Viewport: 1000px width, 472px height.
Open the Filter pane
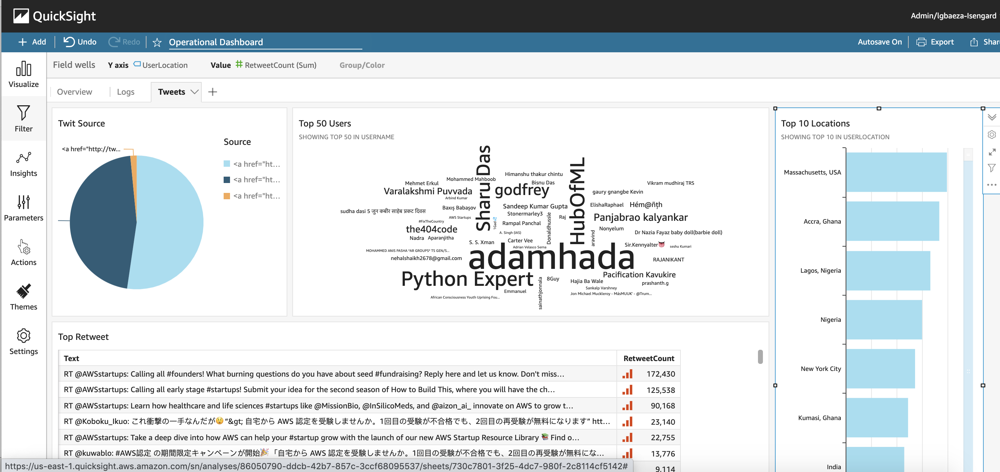click(x=23, y=119)
